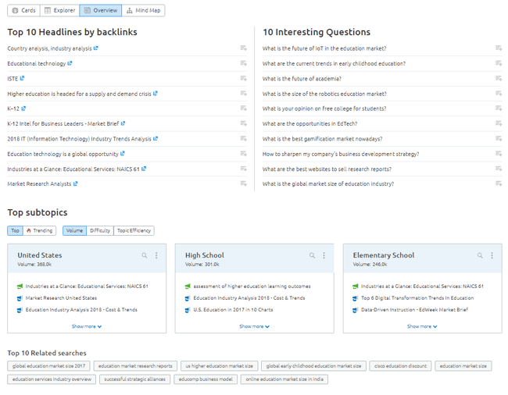508x395 pixels.
Task: Open three-dot menu on United States card
Action: (x=156, y=255)
